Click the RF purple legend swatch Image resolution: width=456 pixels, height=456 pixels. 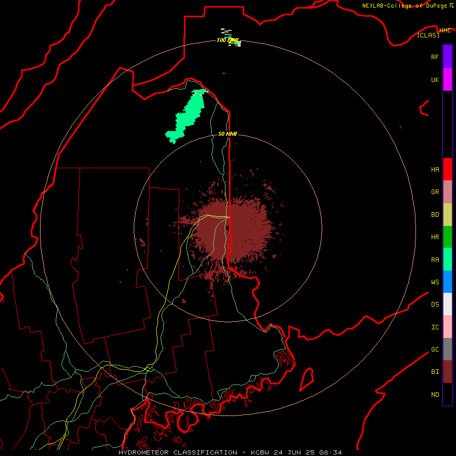click(x=447, y=57)
